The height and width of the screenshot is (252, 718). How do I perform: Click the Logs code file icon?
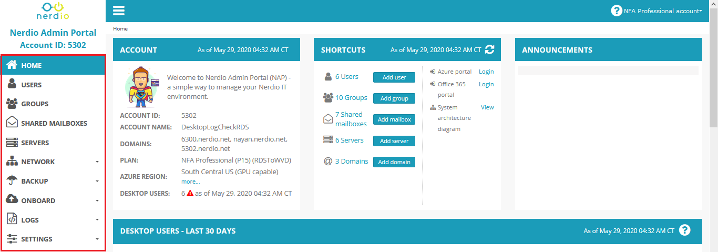(x=12, y=219)
